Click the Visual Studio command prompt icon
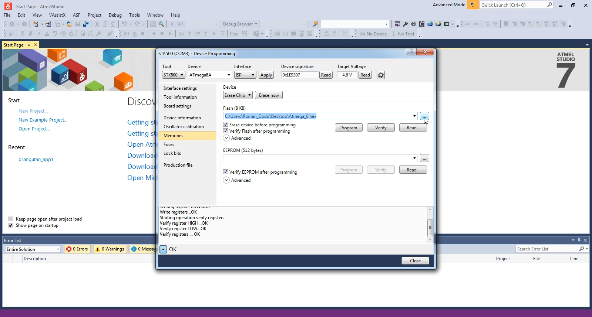The height and width of the screenshot is (317, 592). click(x=447, y=24)
